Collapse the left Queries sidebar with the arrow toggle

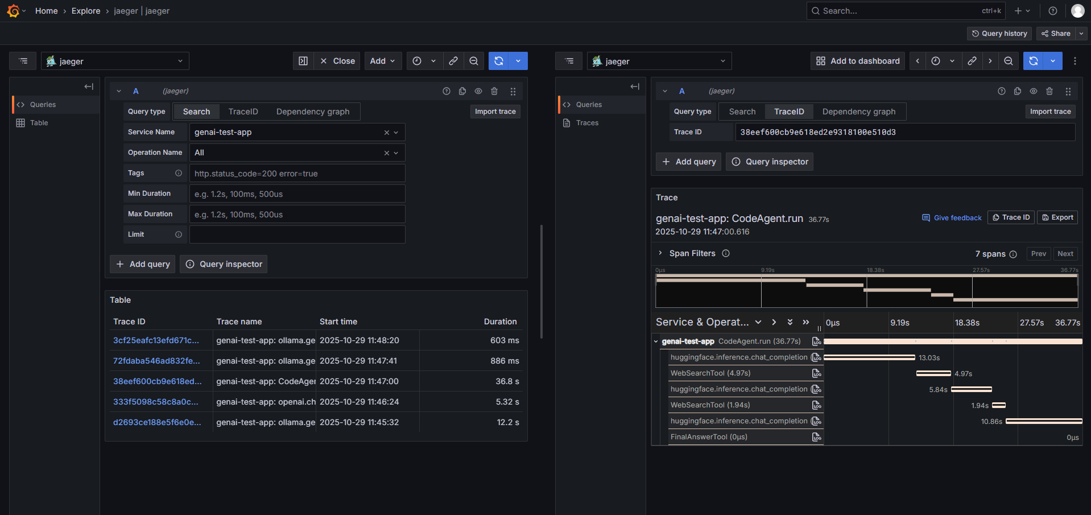[89, 86]
